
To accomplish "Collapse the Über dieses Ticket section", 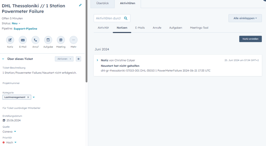I will tap(3, 59).
